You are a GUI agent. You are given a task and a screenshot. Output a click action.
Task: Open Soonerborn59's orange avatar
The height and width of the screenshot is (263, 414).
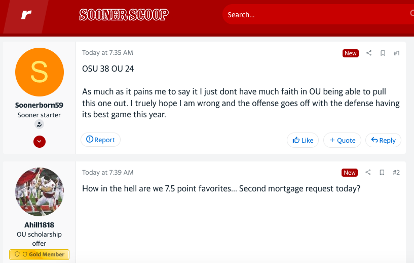(40, 72)
